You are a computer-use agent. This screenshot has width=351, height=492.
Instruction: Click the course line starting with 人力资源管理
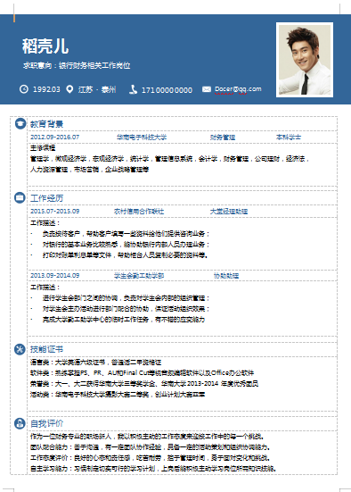[x=90, y=170]
